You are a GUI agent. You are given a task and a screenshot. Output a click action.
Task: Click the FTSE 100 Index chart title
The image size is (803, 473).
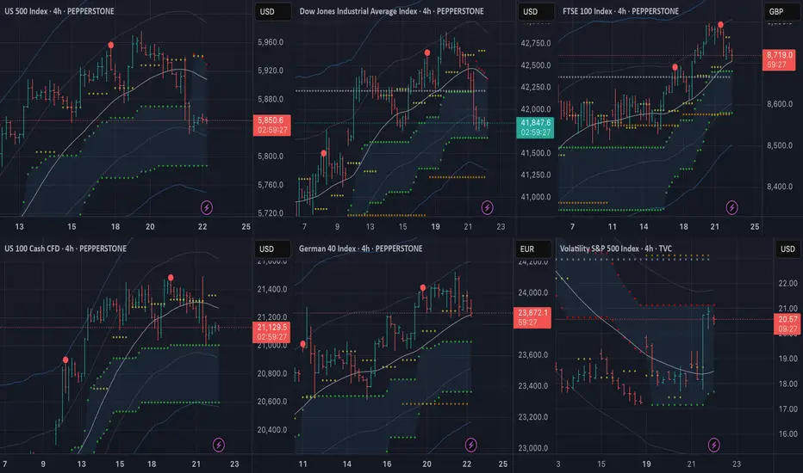tap(620, 11)
